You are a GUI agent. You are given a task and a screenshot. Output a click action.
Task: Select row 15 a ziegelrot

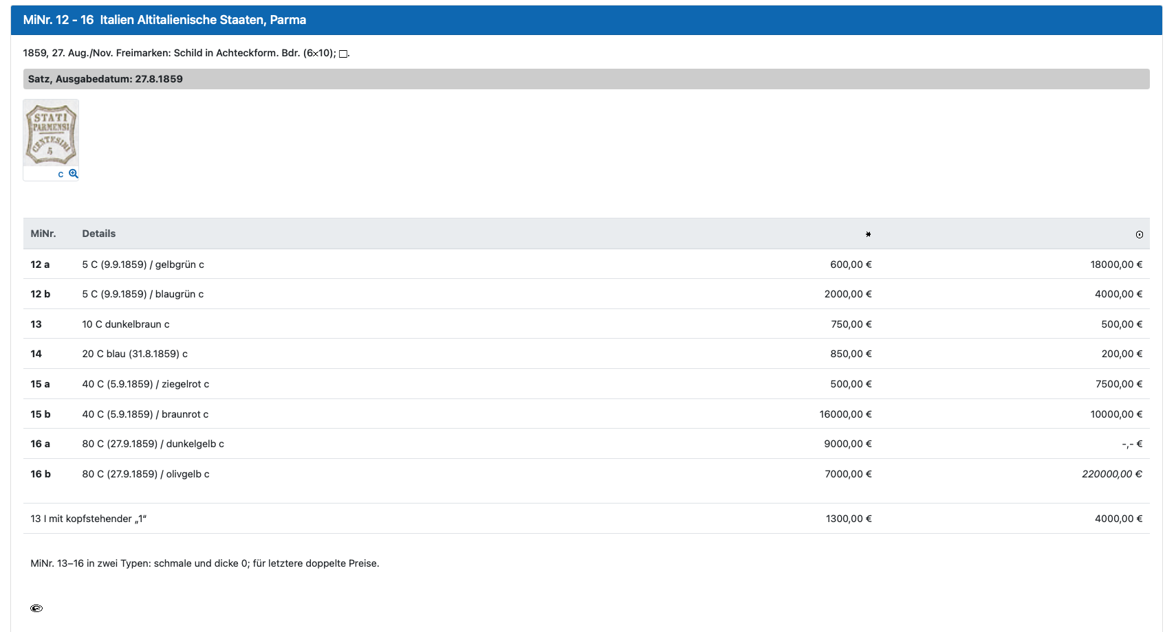point(146,384)
